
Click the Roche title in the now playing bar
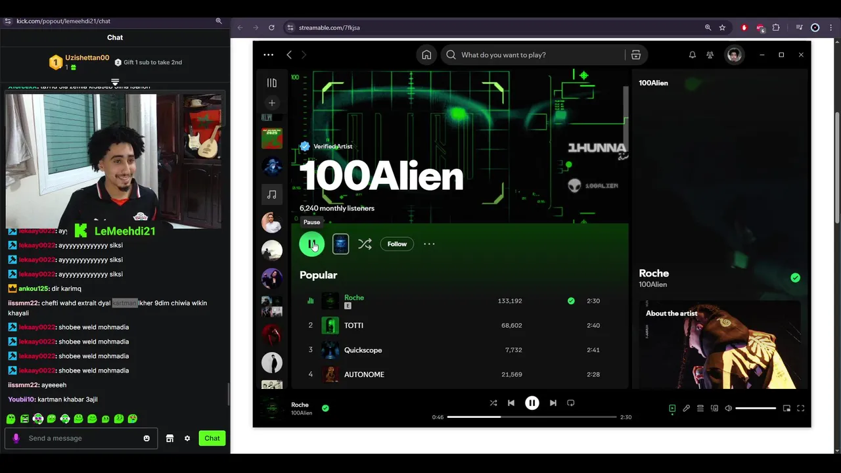click(x=300, y=405)
